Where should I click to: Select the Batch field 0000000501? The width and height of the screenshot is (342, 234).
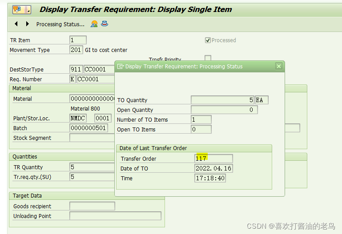(89, 128)
